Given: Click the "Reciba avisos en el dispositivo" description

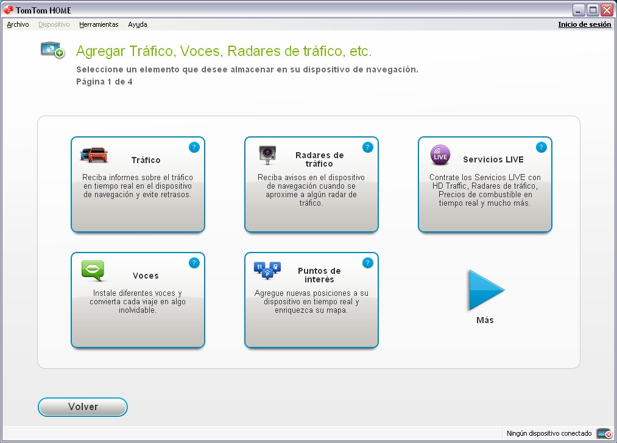Looking at the screenshot, I should tap(311, 190).
